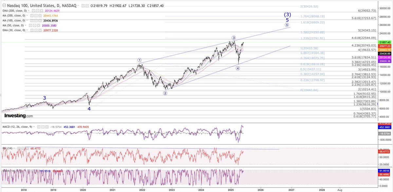The width and height of the screenshot is (393, 192).
Task: Toggle visibility eye for Nasdaq 100 main series
Action: [x=83, y=6]
